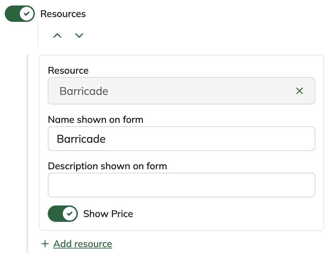This screenshot has width=333, height=256.
Task: Add another resource via Add resource link
Action: pos(83,244)
